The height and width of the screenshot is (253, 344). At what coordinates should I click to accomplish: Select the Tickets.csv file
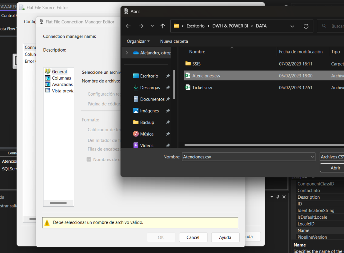click(x=202, y=88)
